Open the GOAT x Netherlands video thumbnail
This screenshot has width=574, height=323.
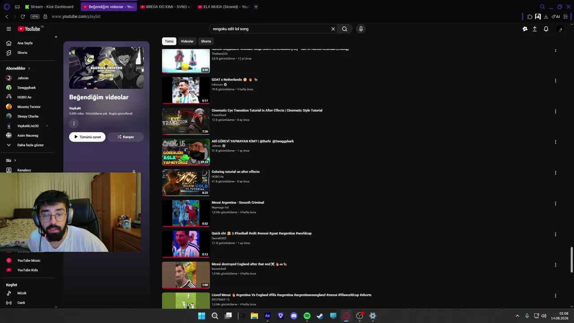pos(186,90)
